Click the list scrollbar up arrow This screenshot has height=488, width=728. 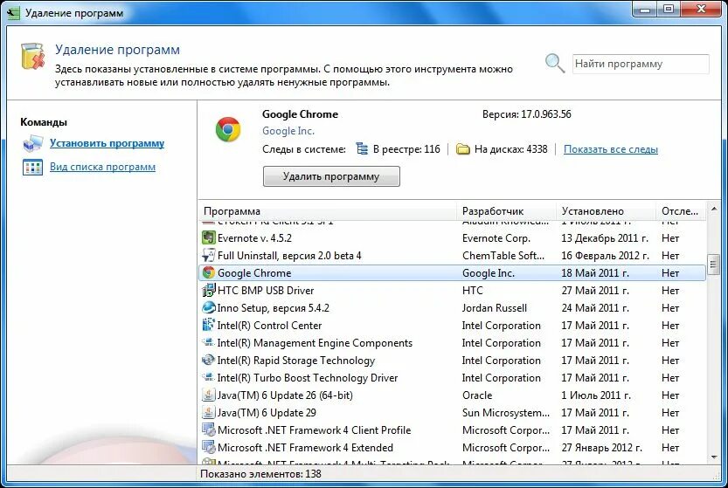(x=714, y=210)
